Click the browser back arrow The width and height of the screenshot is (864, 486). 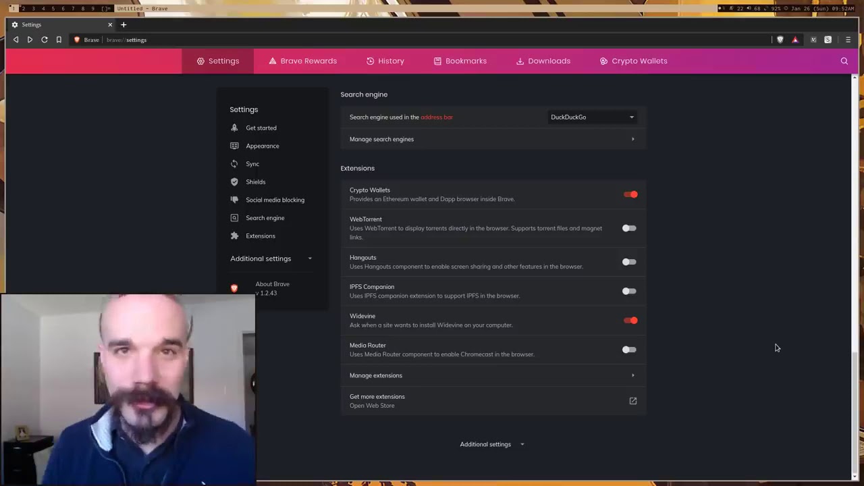coord(16,40)
